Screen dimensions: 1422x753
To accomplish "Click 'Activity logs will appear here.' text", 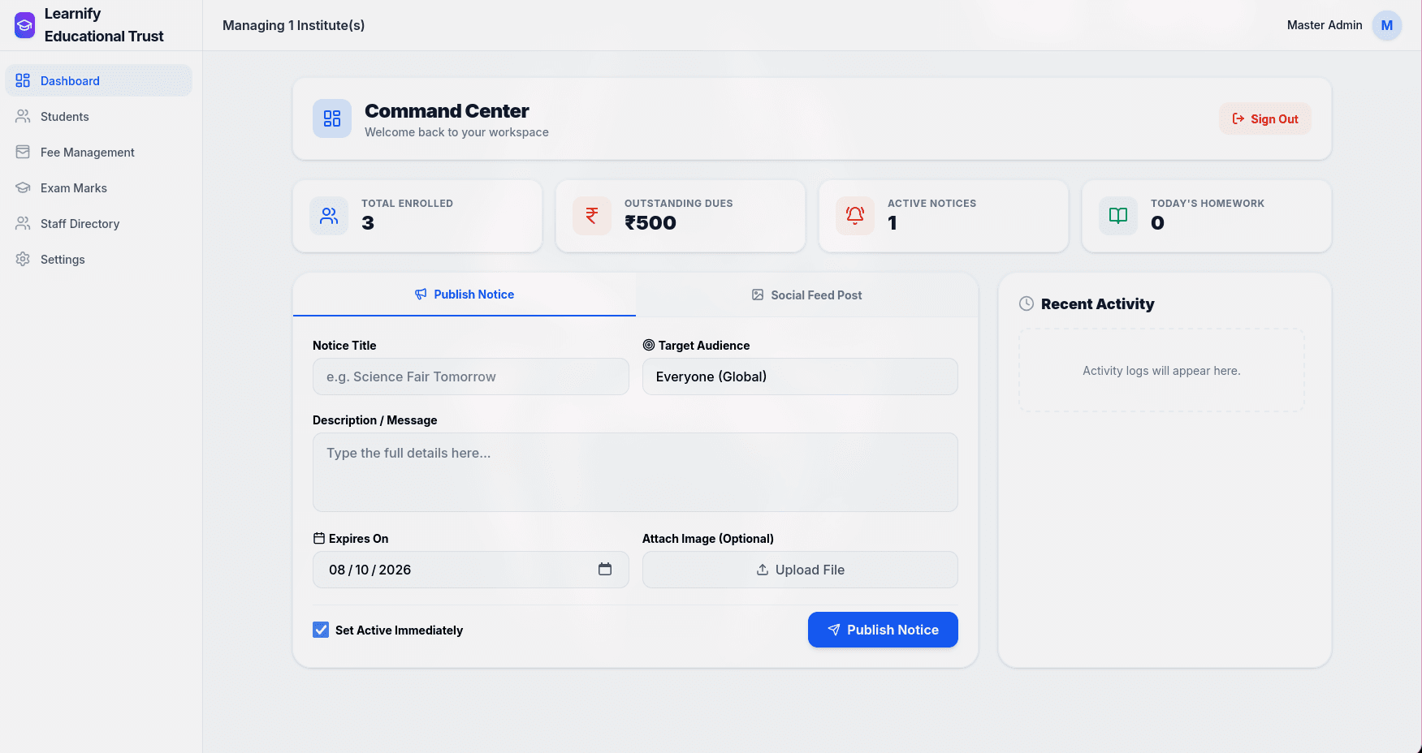I will [1161, 371].
